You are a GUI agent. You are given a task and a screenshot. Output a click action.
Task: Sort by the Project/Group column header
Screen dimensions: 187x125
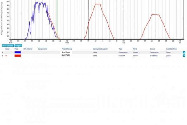point(67,49)
